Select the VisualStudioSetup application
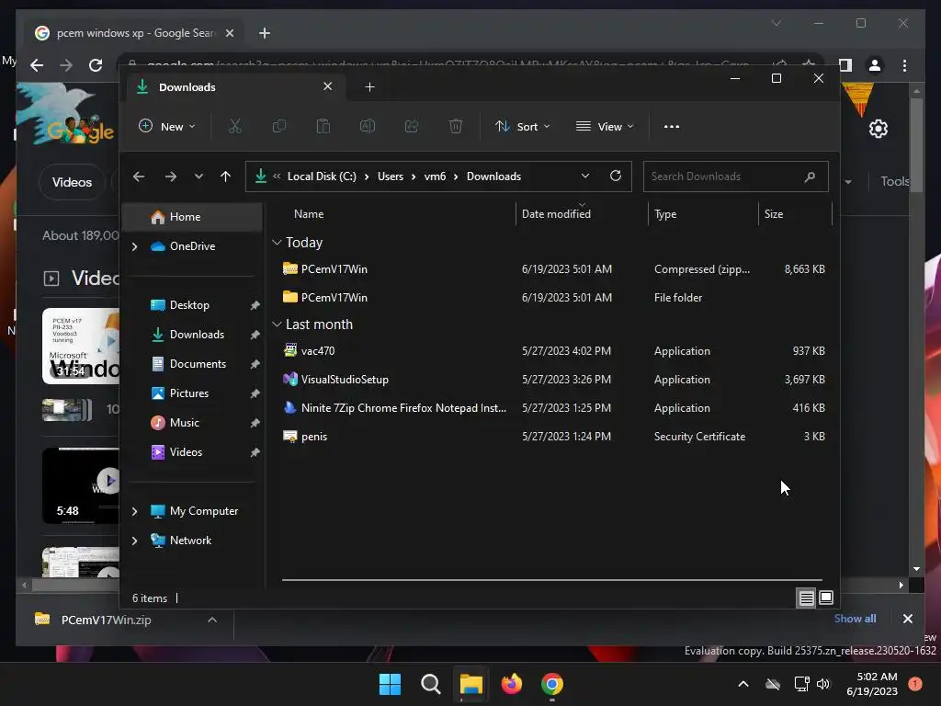This screenshot has width=941, height=706. click(x=552, y=380)
